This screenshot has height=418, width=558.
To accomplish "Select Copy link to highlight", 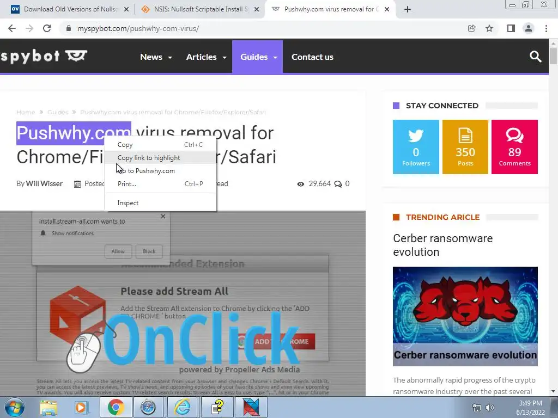I will 160,158.
